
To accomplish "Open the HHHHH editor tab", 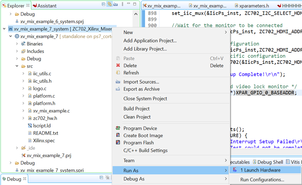I will (x=289, y=6).
